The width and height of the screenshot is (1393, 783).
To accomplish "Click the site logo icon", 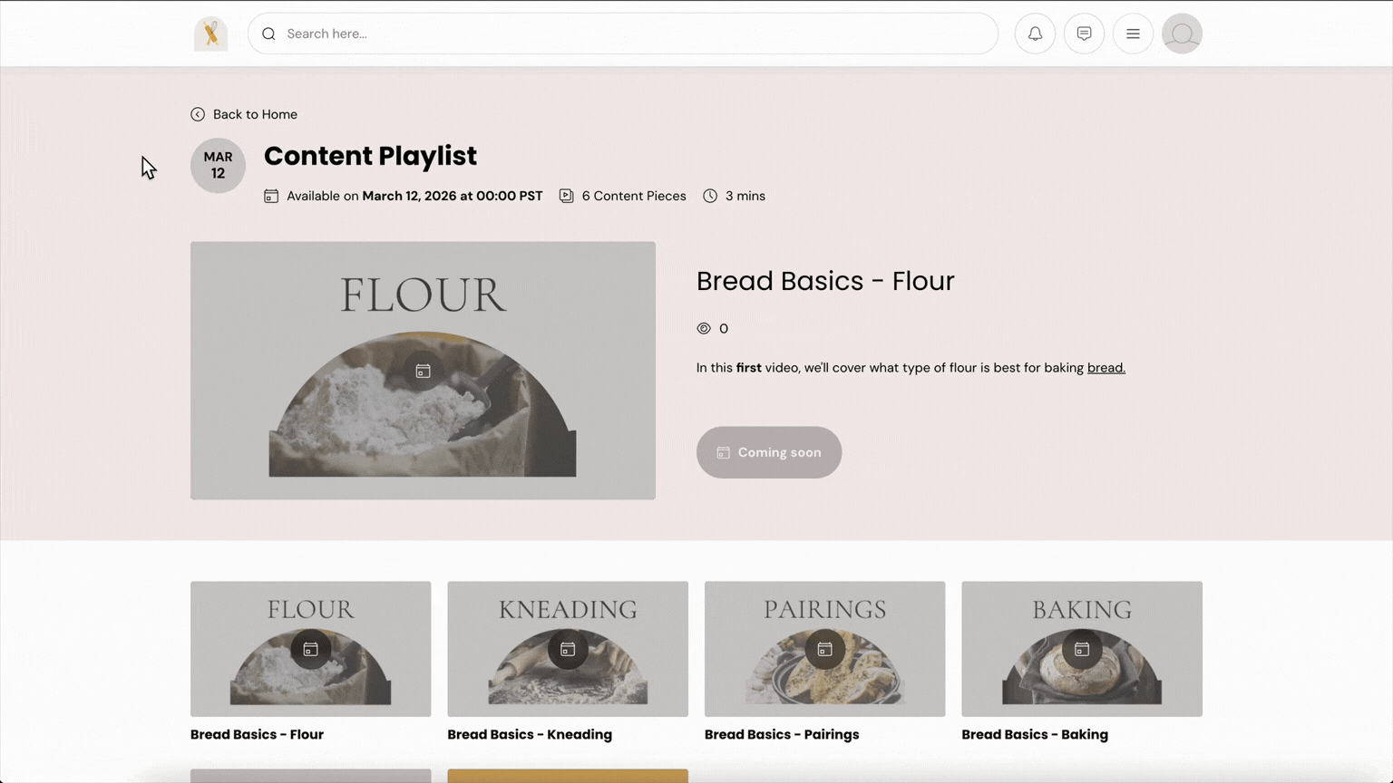I will [x=210, y=34].
